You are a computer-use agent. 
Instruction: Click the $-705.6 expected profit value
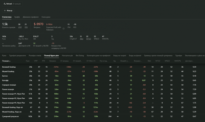(x=49, y=24)
